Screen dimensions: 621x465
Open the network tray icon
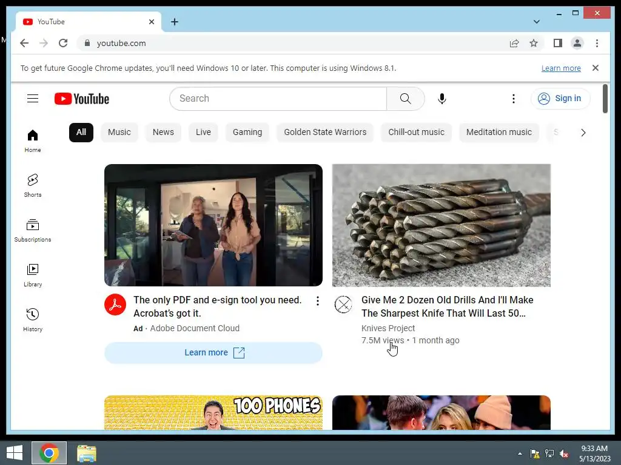pyautogui.click(x=549, y=453)
